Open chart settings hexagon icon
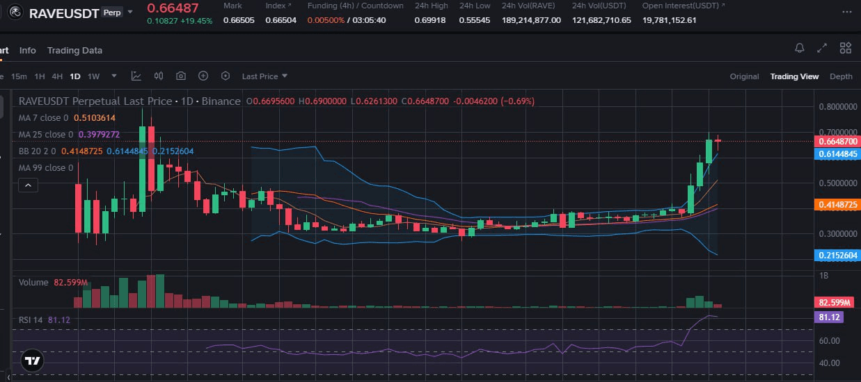Viewport: 861px width, 382px height. (x=226, y=76)
